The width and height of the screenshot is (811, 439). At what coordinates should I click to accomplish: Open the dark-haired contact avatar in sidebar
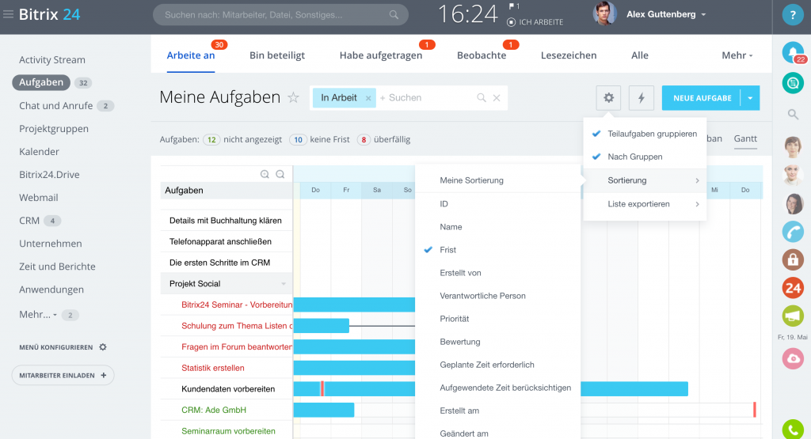794,204
